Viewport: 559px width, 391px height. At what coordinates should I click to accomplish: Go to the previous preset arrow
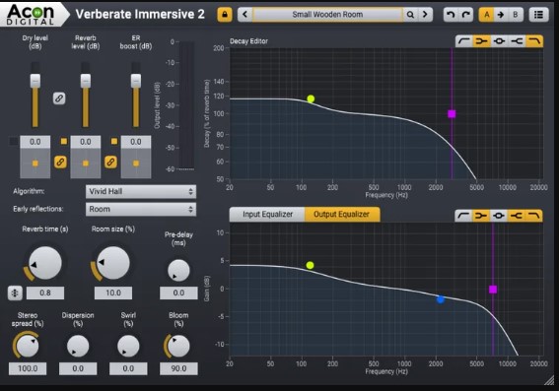245,15
